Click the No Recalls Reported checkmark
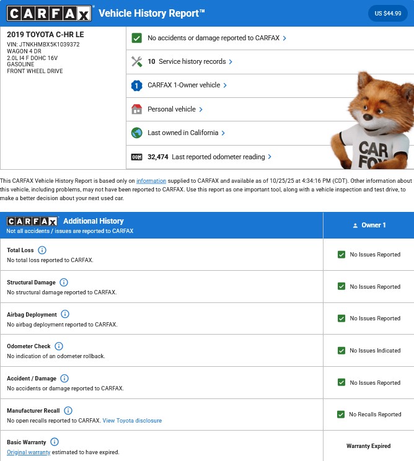This screenshot has height=461, width=414. coord(340,415)
